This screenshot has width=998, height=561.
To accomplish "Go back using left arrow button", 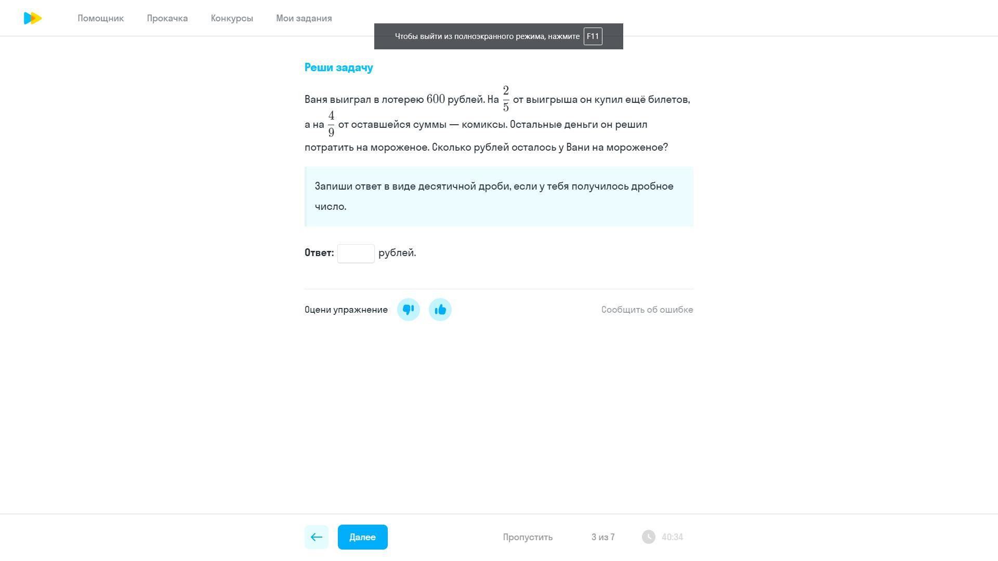I will pos(317,537).
